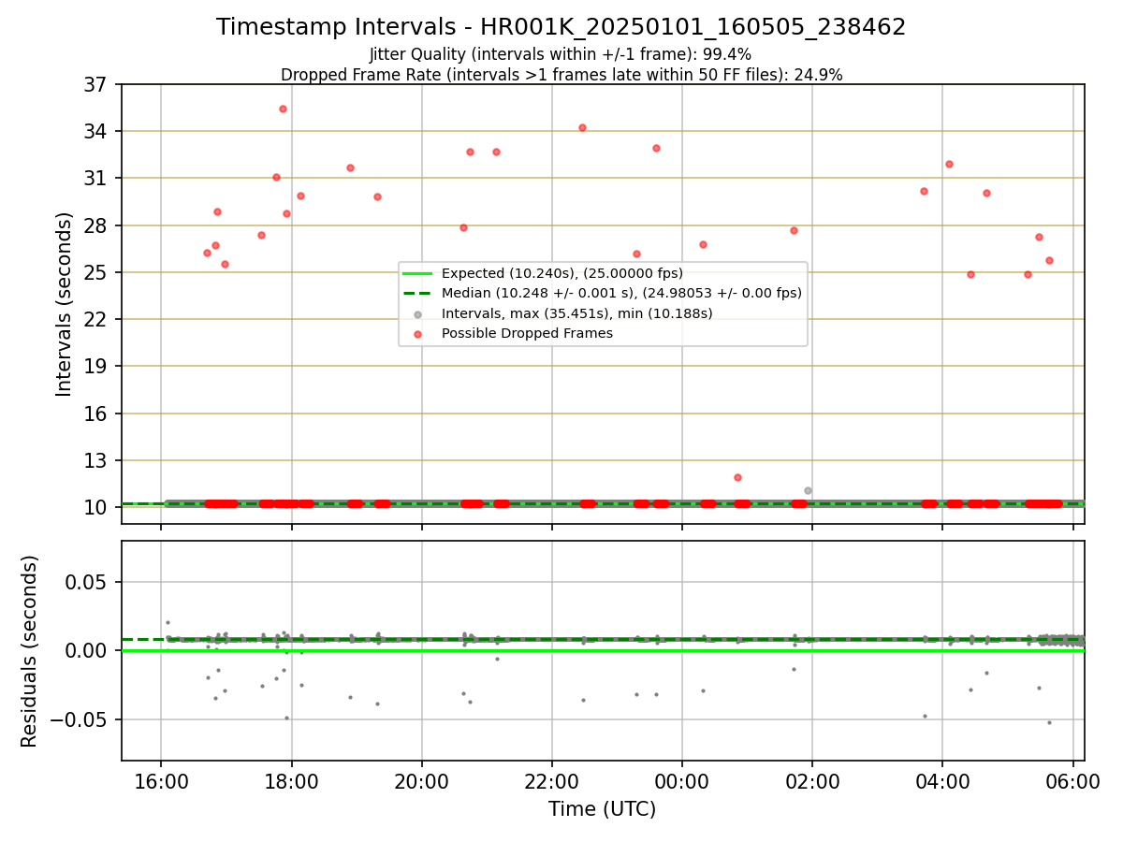Click the 'Intervals (seconds)' y-axis label
This screenshot has width=1123, height=842.
65,304
